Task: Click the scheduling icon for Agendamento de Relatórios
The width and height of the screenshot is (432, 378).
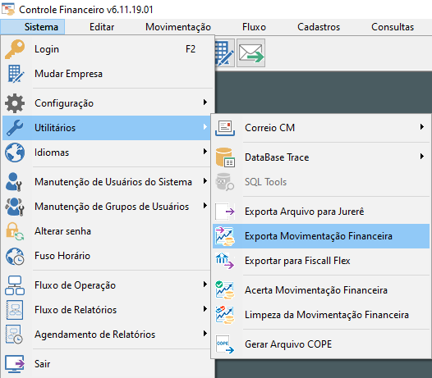Action: click(14, 335)
